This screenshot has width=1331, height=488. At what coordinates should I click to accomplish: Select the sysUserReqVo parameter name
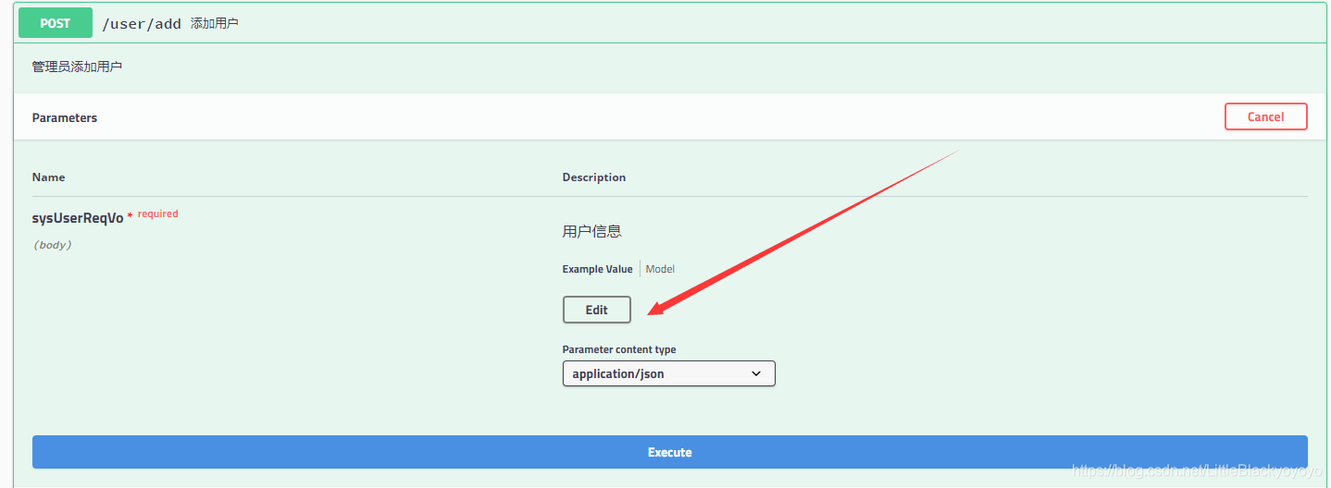[x=78, y=218]
